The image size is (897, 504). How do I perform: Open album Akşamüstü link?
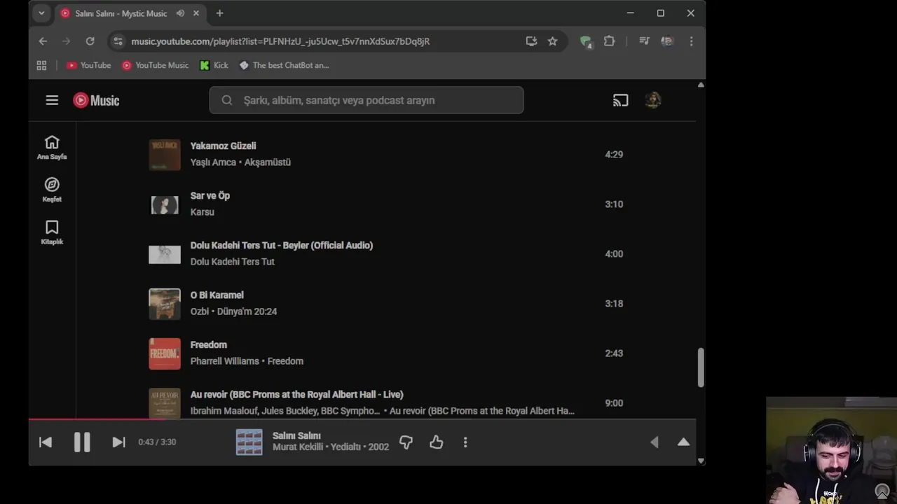click(267, 162)
